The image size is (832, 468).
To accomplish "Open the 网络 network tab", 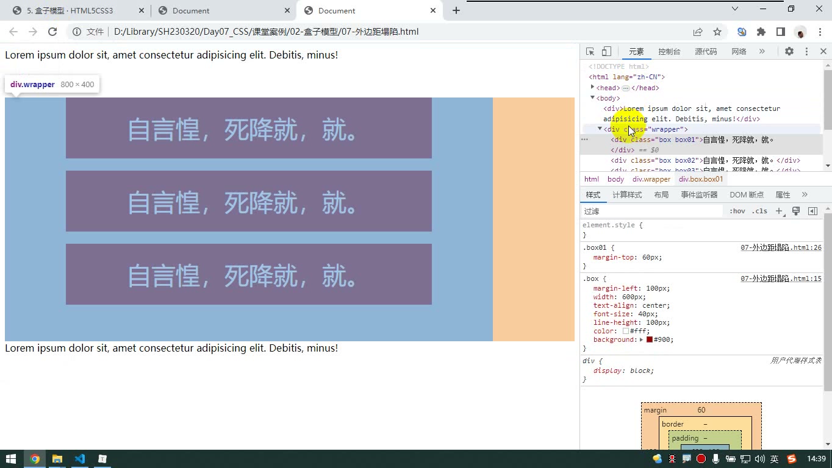I will click(739, 52).
